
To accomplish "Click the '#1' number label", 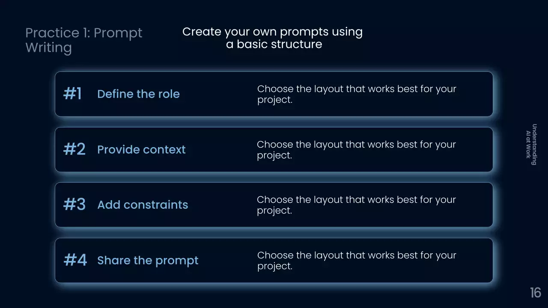I will click(x=72, y=94).
